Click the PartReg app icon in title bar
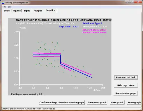The height and width of the screenshot is (111, 143). (x=3, y=3)
